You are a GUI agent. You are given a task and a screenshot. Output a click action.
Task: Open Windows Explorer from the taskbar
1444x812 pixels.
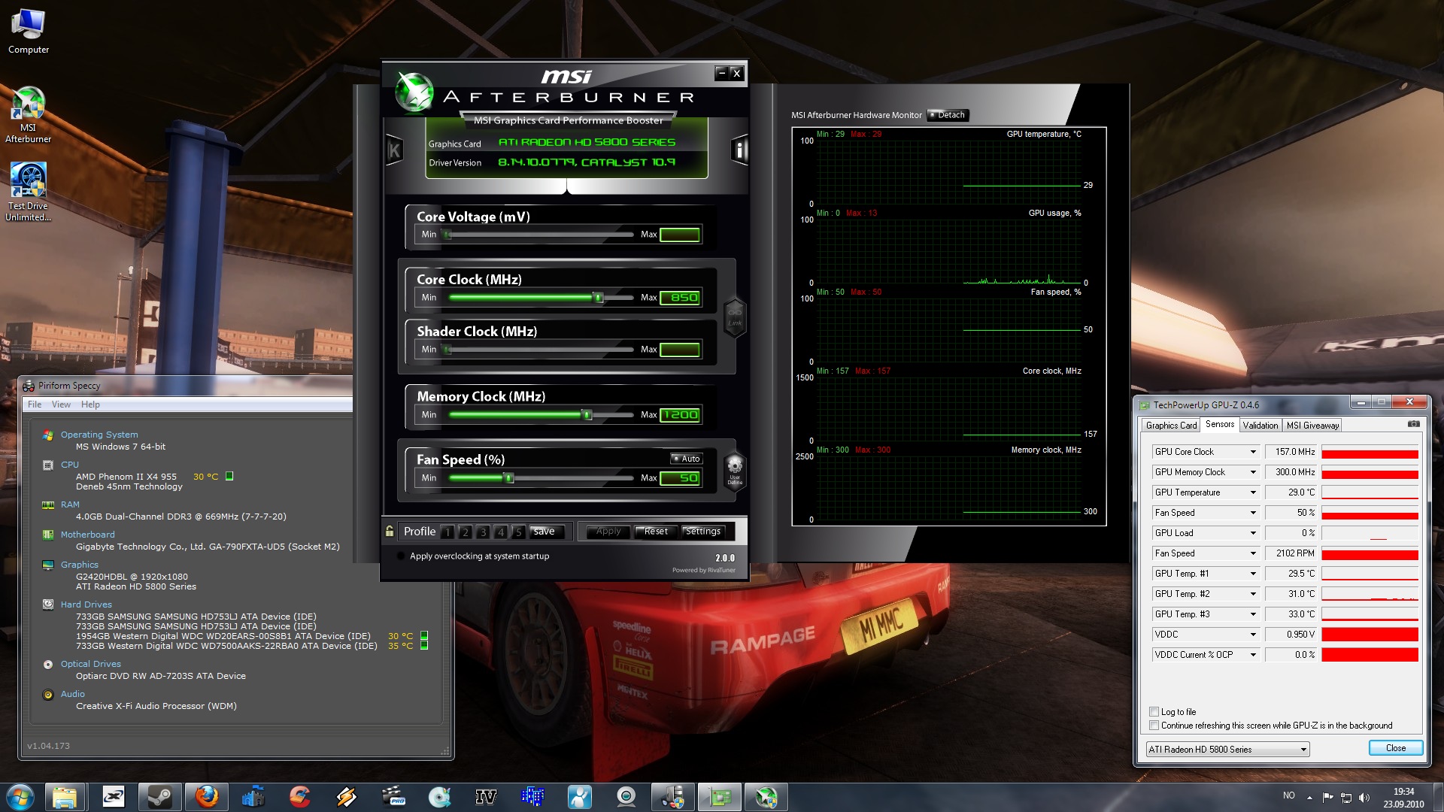pyautogui.click(x=65, y=797)
